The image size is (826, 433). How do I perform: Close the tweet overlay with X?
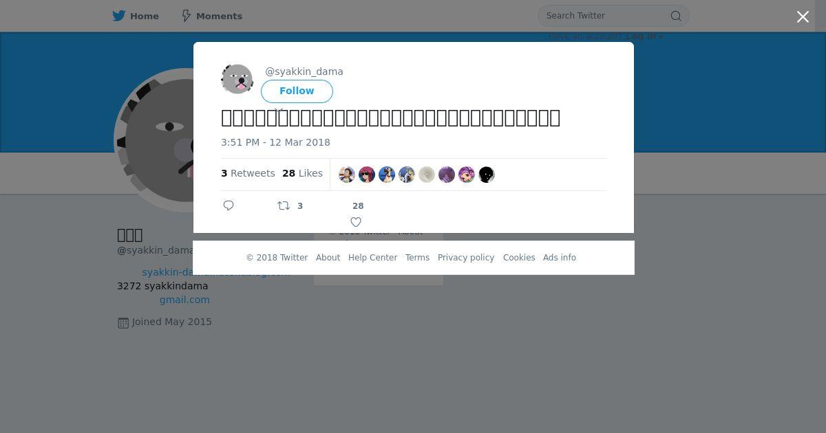tap(803, 16)
